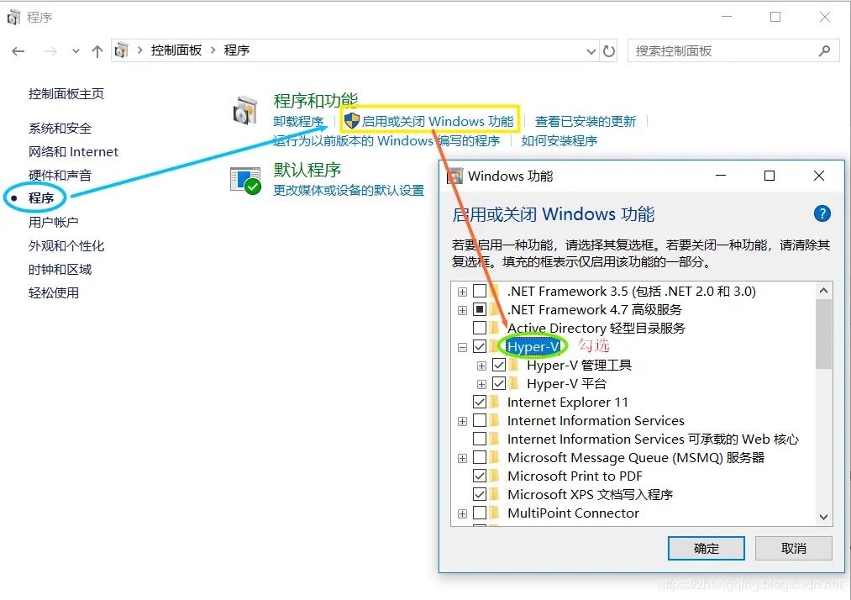Open 控制面板主页 link
The image size is (851, 600).
tap(66, 94)
